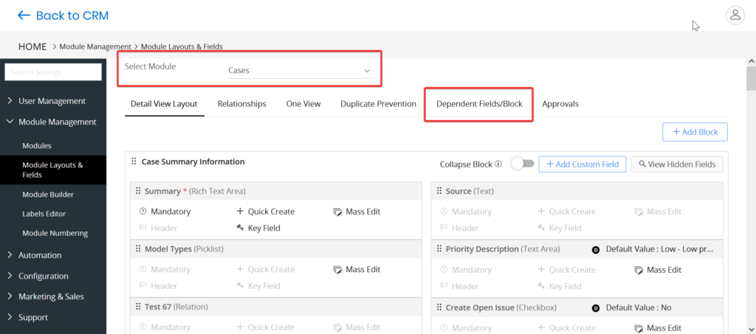Click Add Custom Field button
Viewport: 756px width, 334px height.
[583, 164]
